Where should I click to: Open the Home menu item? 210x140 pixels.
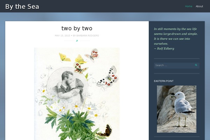click(189, 6)
